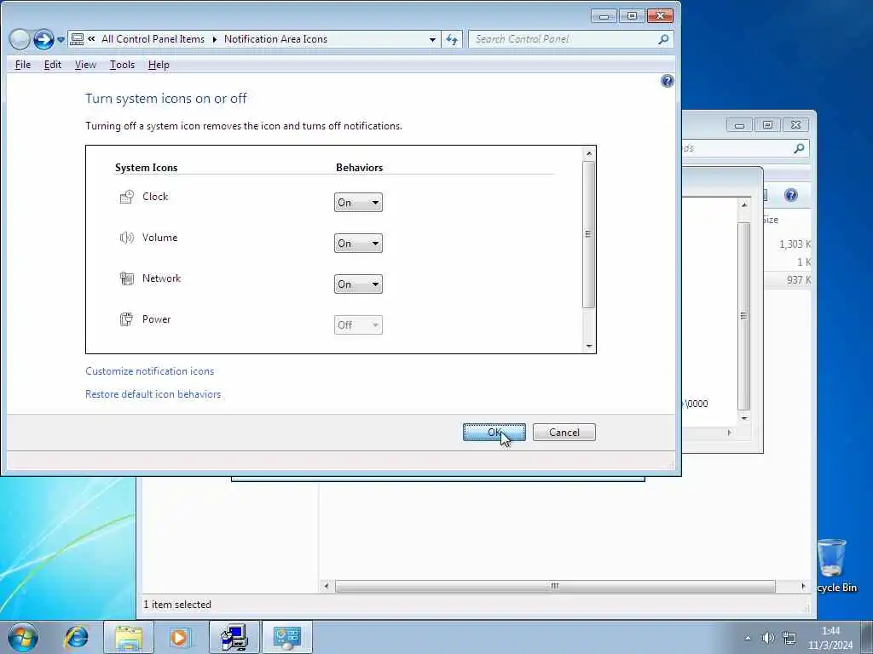Click the 1,303 K size value
The image size is (873, 654).
click(795, 244)
